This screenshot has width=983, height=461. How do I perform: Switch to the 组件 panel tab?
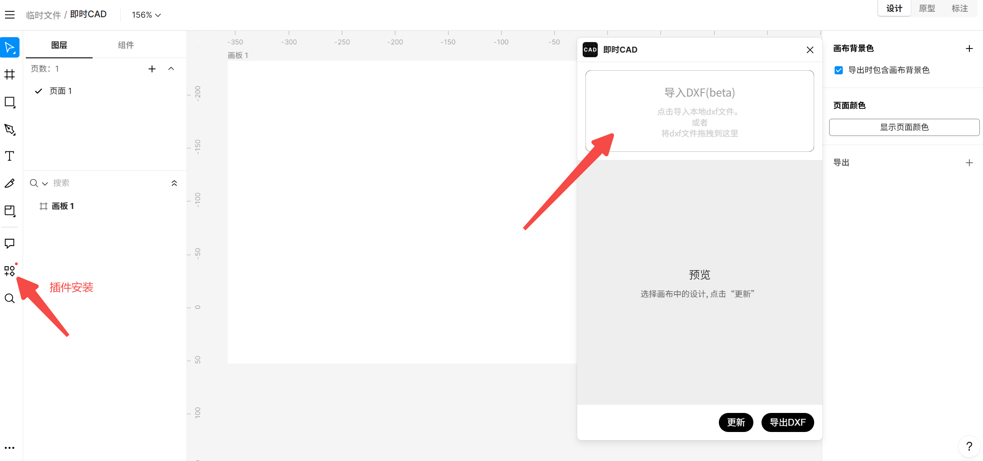[126, 45]
